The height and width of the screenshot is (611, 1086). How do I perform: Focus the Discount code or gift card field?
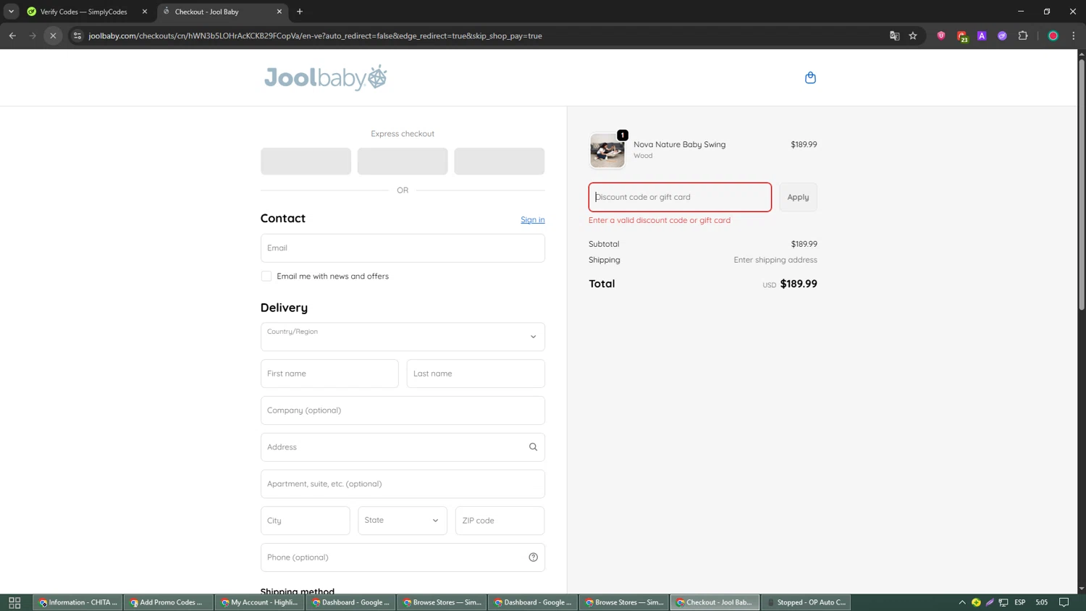coord(680,197)
